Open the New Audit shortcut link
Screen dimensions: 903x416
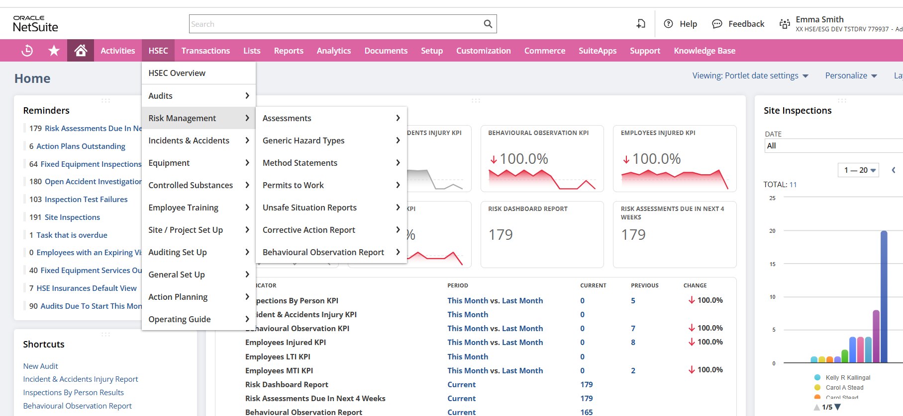[x=40, y=366]
